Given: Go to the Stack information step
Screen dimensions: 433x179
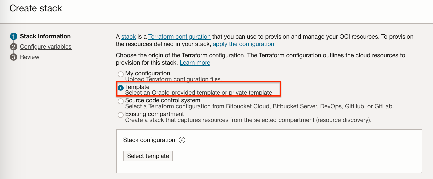Looking at the screenshot, I should coord(45,36).
